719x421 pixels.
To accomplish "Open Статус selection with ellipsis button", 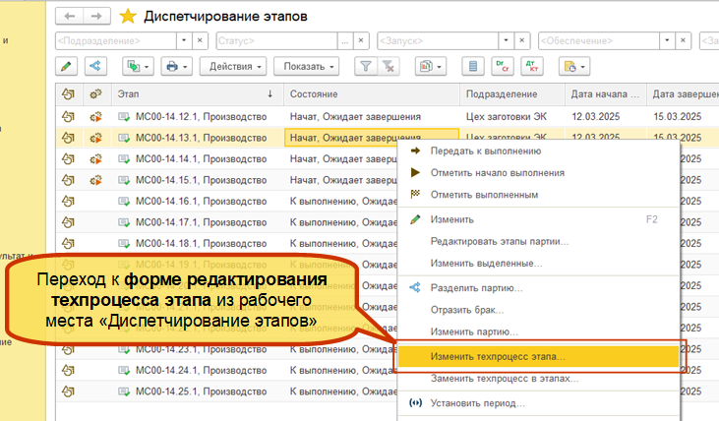I will (x=345, y=40).
